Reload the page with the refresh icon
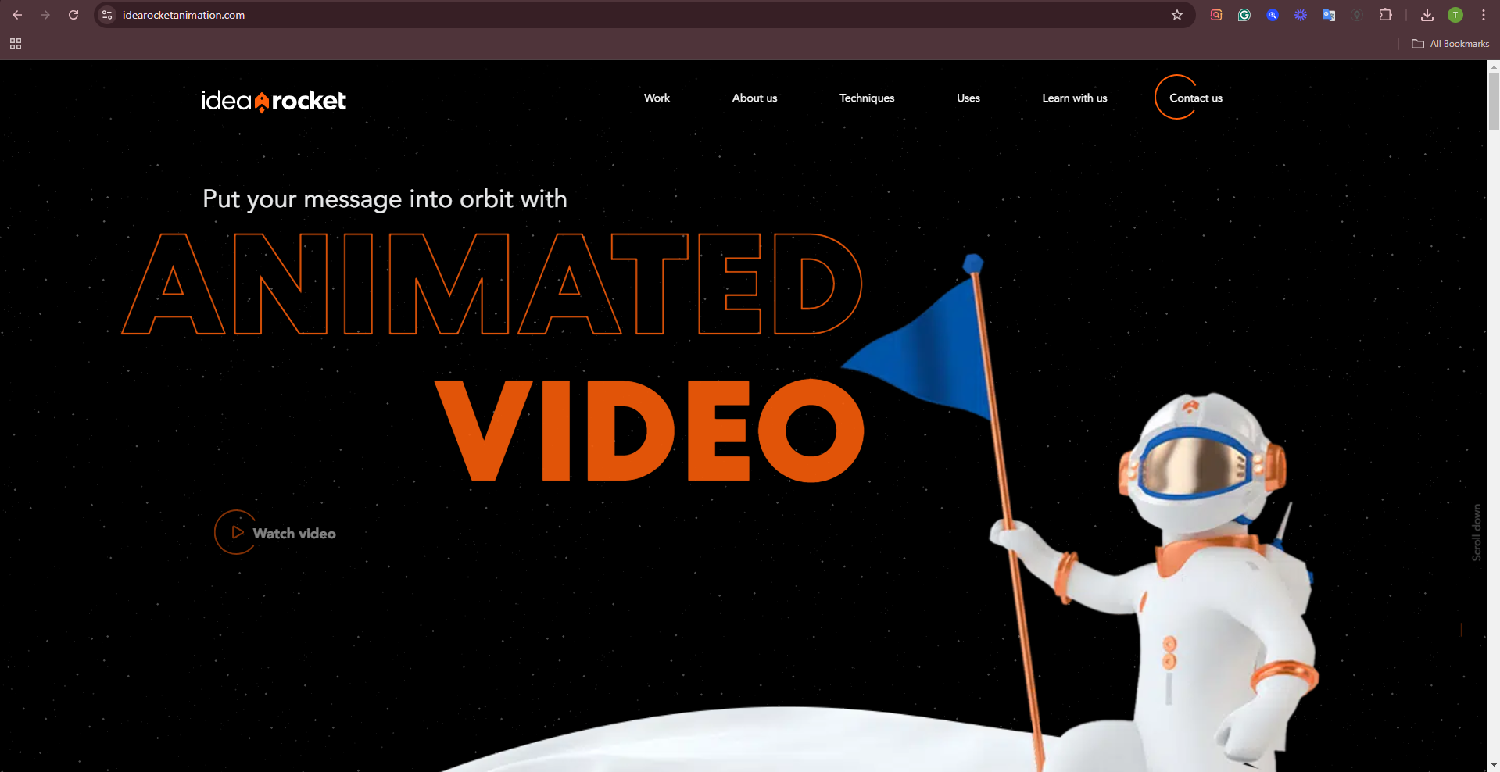The height and width of the screenshot is (772, 1500). [x=73, y=15]
